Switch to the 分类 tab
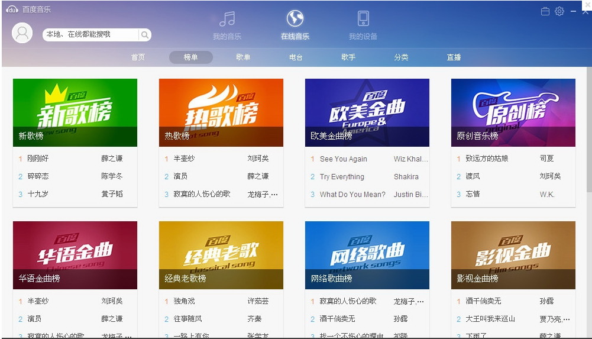The width and height of the screenshot is (592, 339). pyautogui.click(x=401, y=57)
